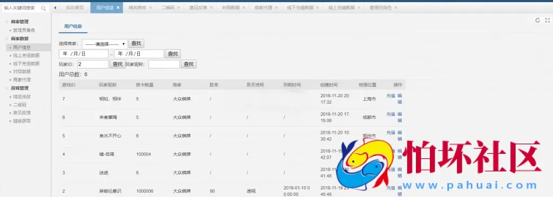The height and width of the screenshot is (197, 553).
Task: Switch to the 商家代理 tab
Action: [x=264, y=8]
